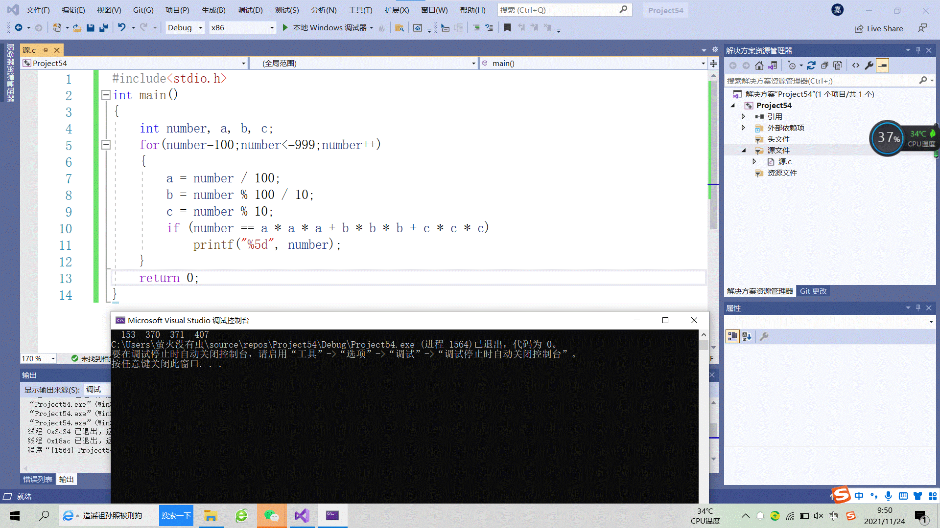Open Properties via the wrench icon
This screenshot has height=528, width=940.
coord(869,66)
